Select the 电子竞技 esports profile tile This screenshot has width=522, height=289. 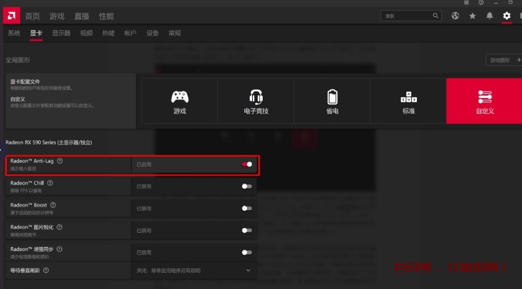[x=256, y=101]
